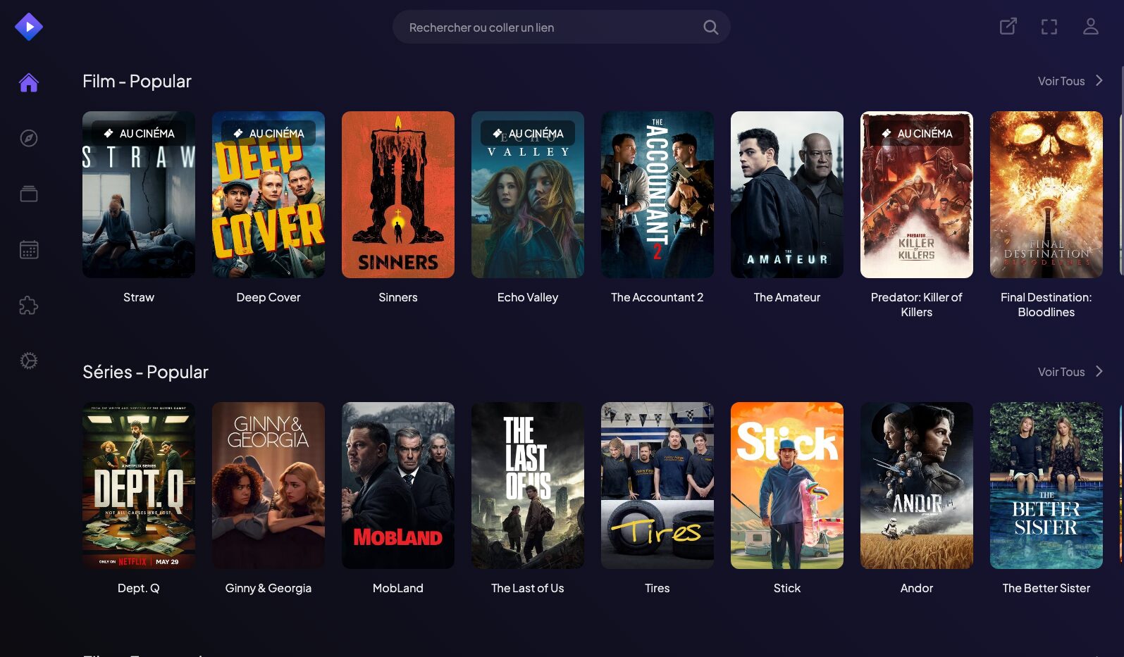Viewport: 1124px width, 657px height.
Task: Click The Better Sister title text
Action: click(1046, 588)
